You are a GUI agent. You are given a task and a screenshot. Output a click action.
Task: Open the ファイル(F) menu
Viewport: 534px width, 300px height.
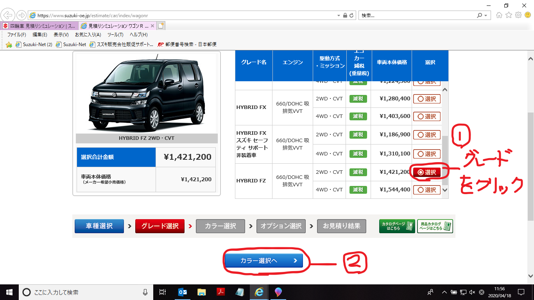tap(16, 35)
